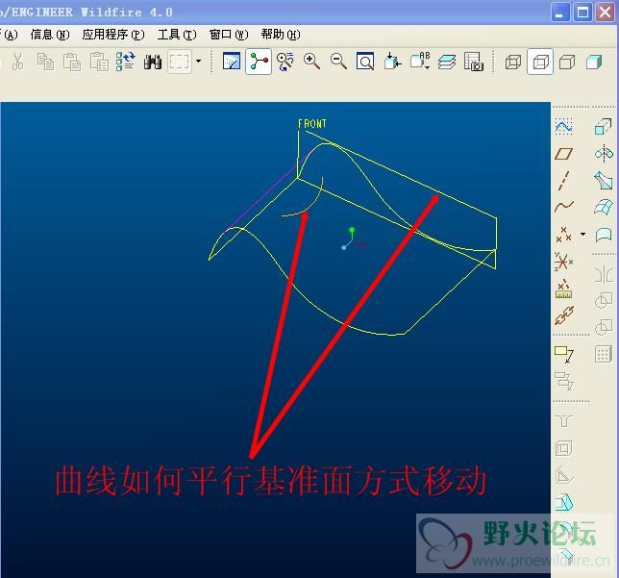Start the Sketch tool

click(x=563, y=127)
